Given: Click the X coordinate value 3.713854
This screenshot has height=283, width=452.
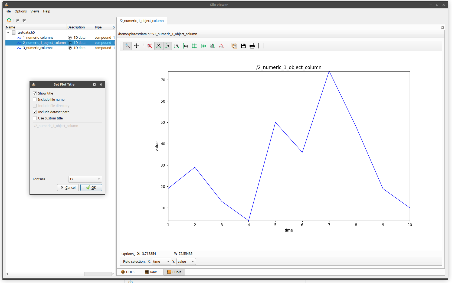Looking at the screenshot, I should point(149,254).
